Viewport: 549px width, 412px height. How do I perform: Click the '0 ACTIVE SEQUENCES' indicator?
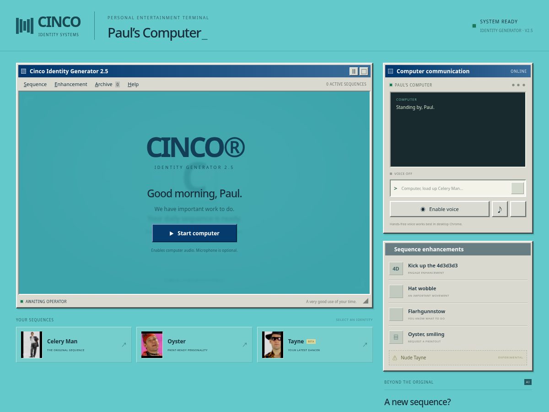tap(346, 84)
